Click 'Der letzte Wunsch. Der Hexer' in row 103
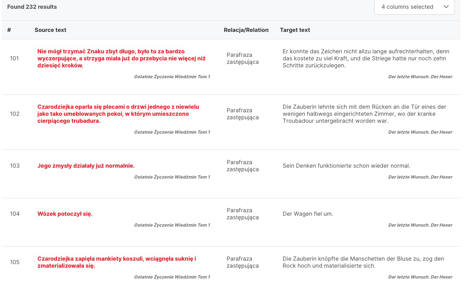This screenshot has width=464, height=288. (420, 177)
